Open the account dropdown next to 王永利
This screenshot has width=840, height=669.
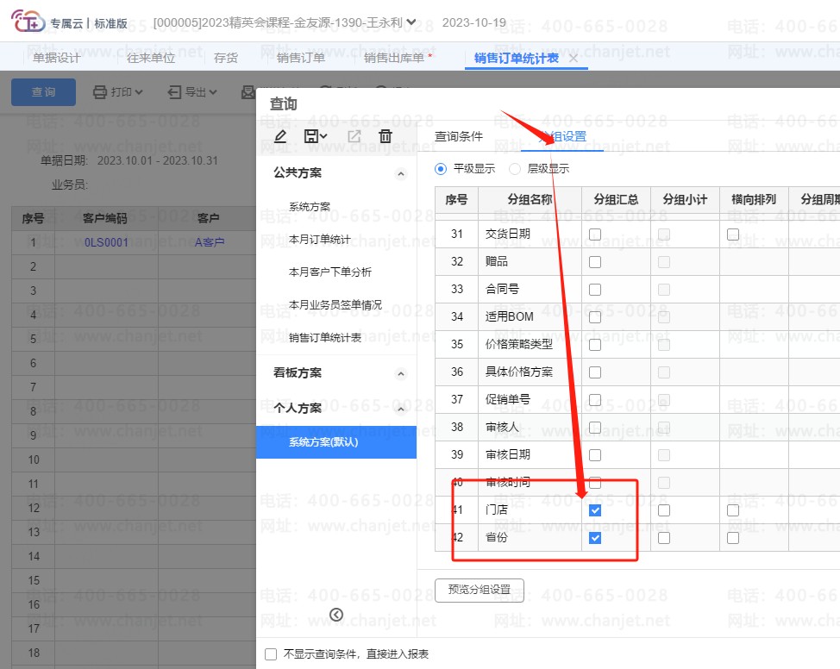coord(411,22)
